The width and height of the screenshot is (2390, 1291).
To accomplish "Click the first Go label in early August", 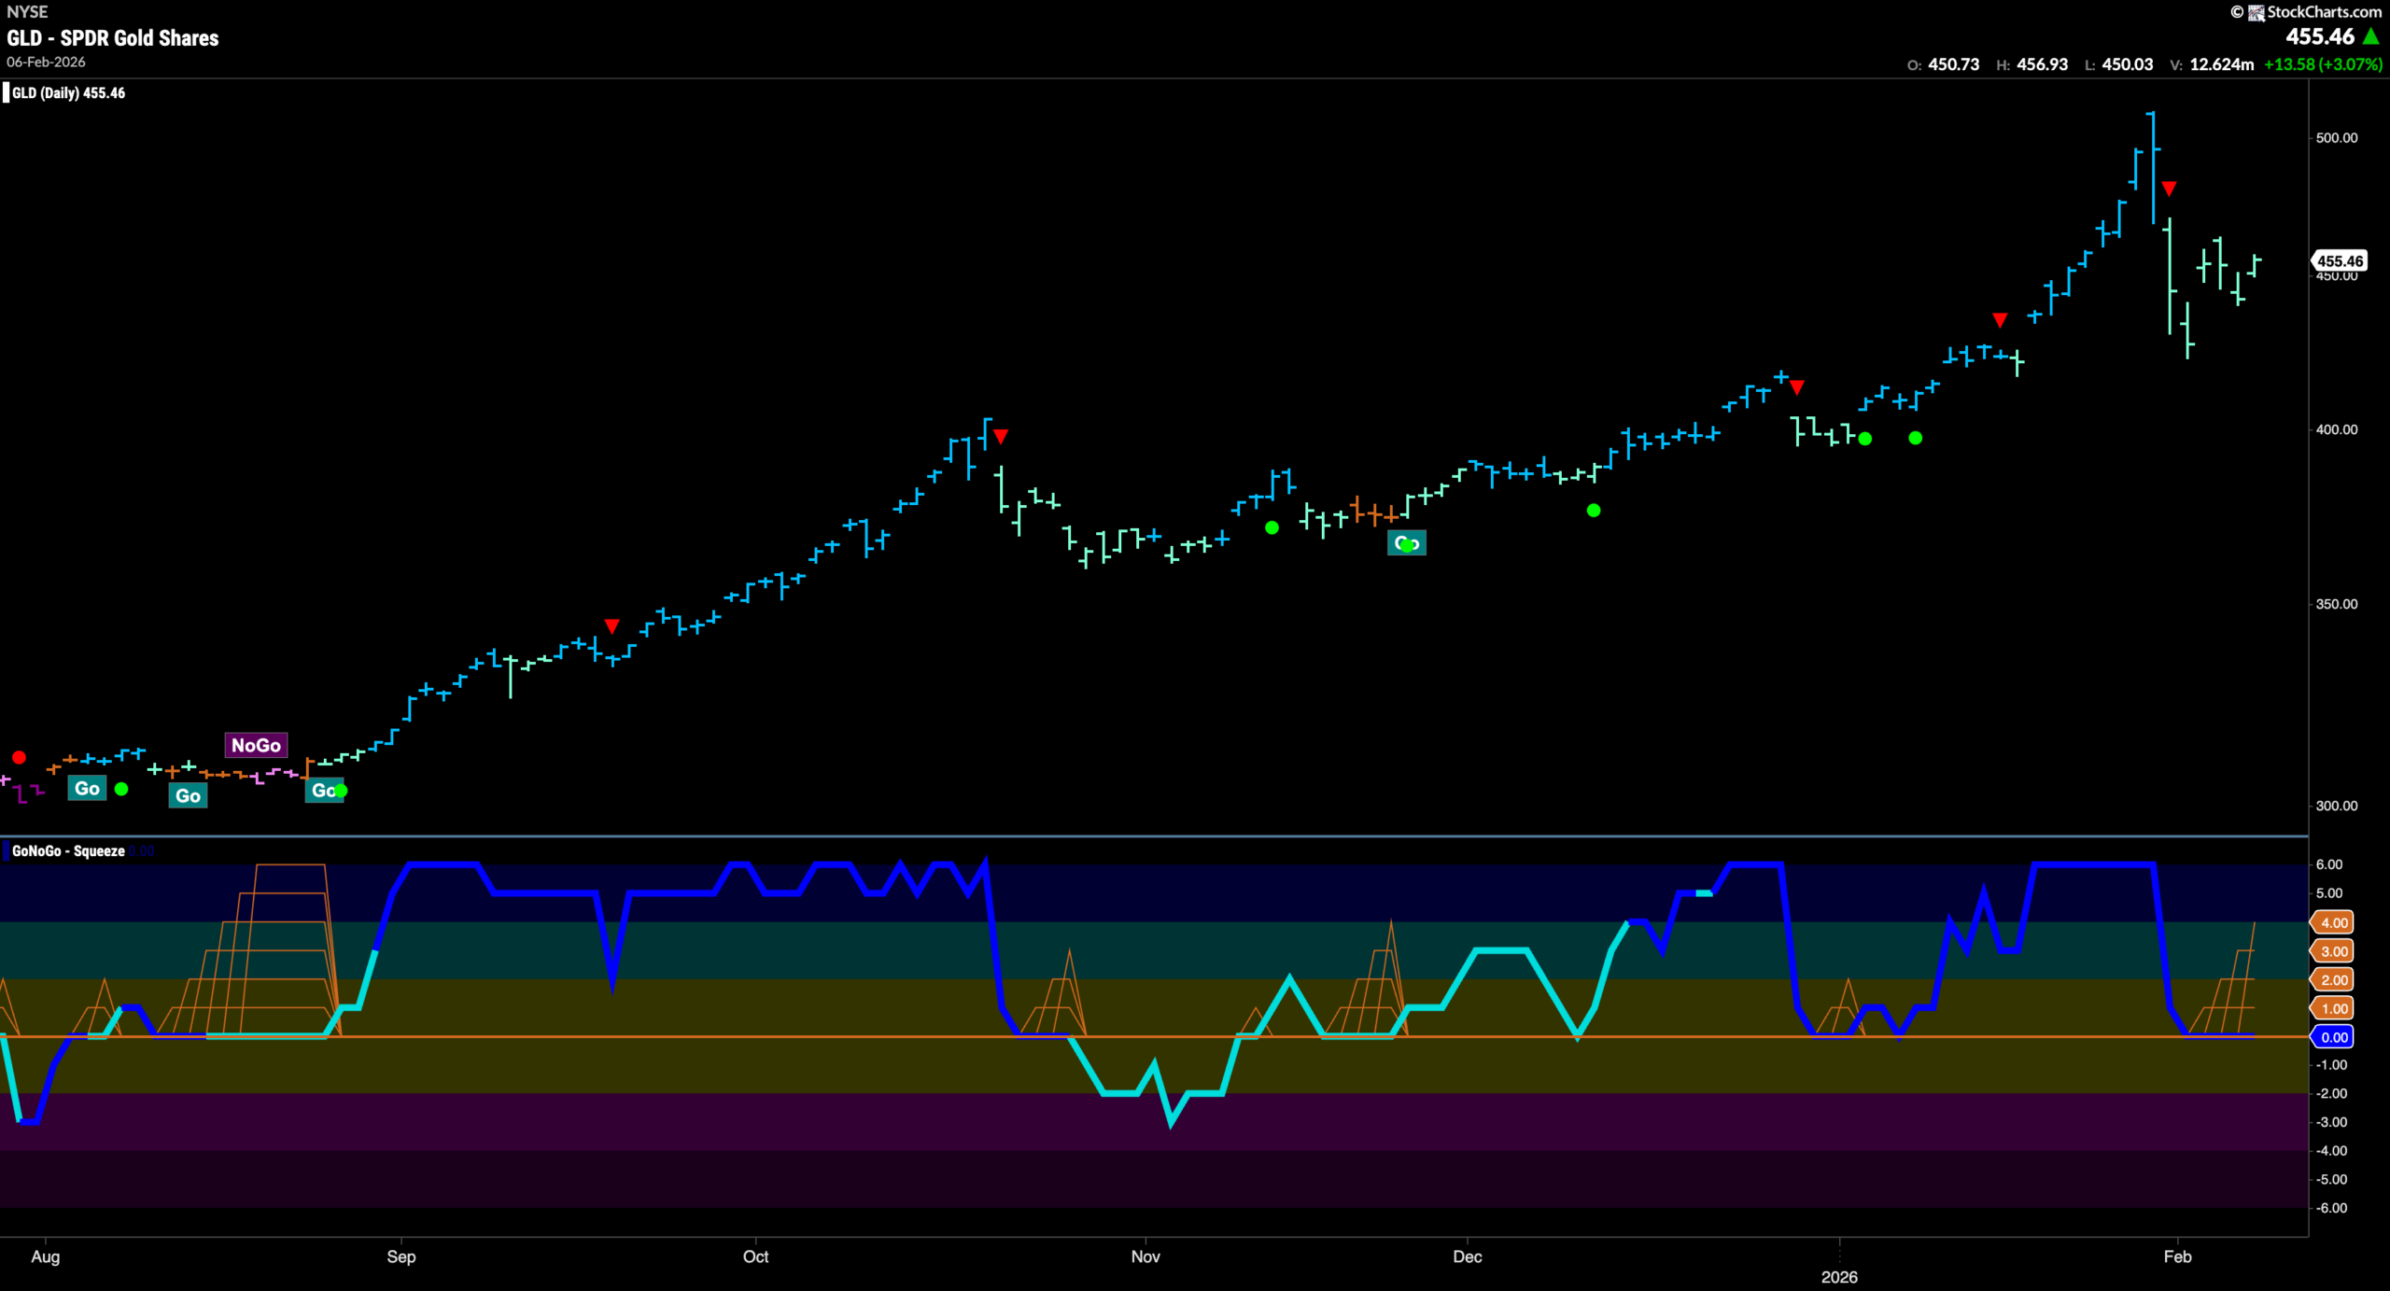I will point(87,789).
